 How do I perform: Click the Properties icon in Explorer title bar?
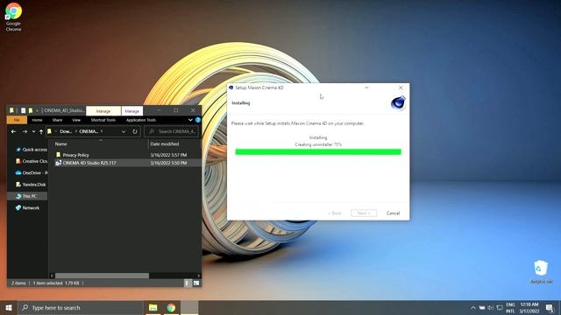coord(24,111)
